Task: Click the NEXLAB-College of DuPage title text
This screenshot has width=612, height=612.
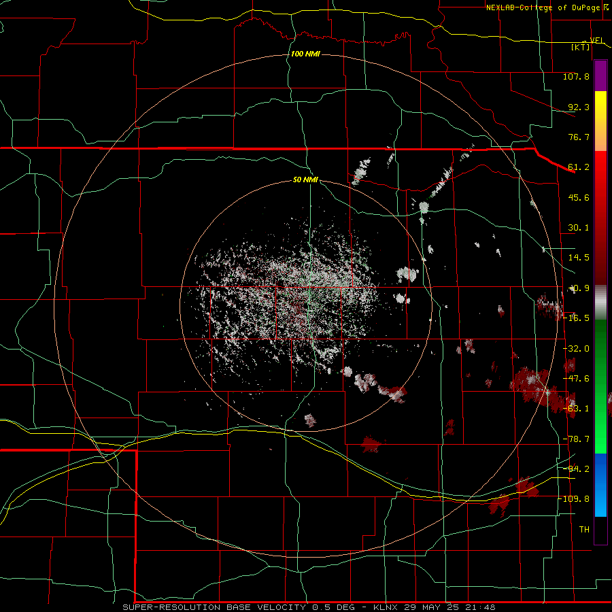Action: pos(543,7)
